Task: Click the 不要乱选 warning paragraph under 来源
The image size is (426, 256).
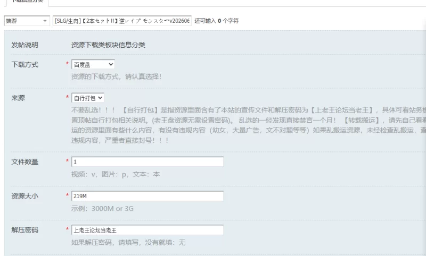Action: (x=249, y=125)
